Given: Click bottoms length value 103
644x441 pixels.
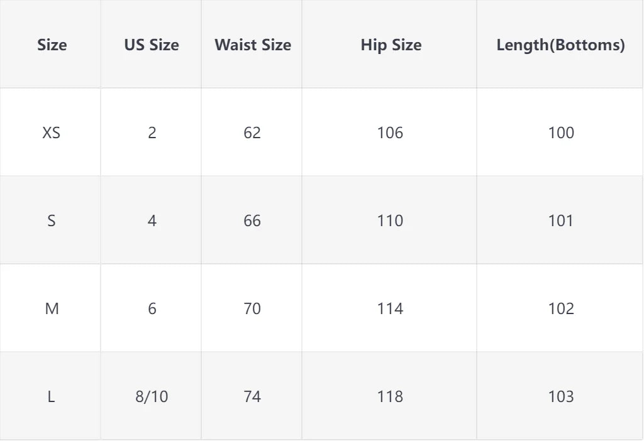Looking at the screenshot, I should [x=561, y=396].
